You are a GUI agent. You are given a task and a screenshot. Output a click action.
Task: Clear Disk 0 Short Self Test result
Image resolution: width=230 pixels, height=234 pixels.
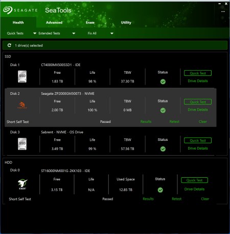click(x=205, y=199)
